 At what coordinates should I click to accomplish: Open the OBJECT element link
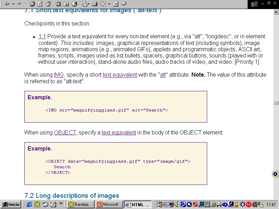click(x=65, y=133)
